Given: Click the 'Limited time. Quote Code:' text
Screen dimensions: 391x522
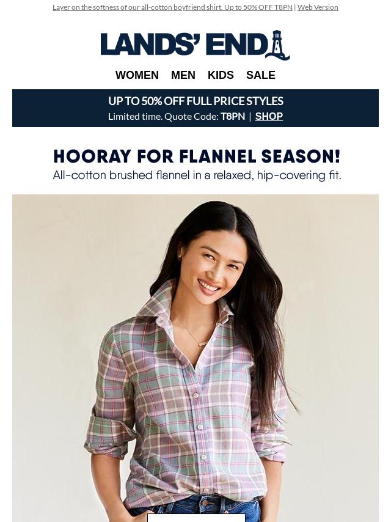Looking at the screenshot, I should 163,117.
